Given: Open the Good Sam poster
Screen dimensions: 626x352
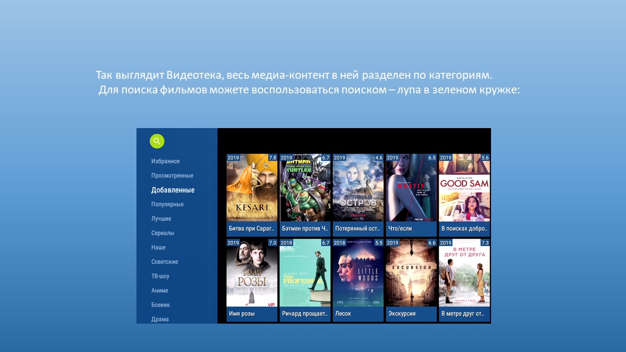Looking at the screenshot, I should pos(464,188).
